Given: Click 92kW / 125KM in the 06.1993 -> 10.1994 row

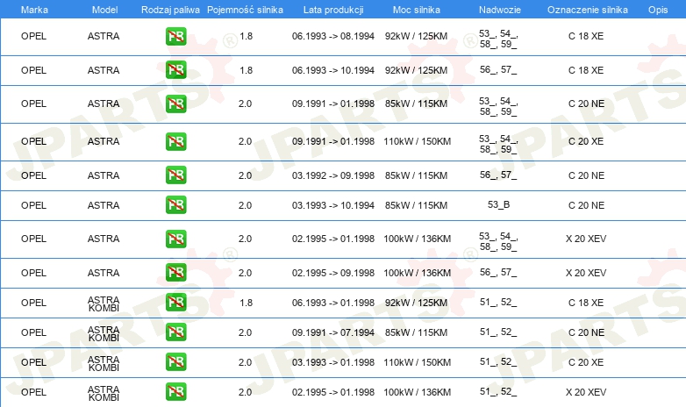Looking at the screenshot, I should click(416, 70).
